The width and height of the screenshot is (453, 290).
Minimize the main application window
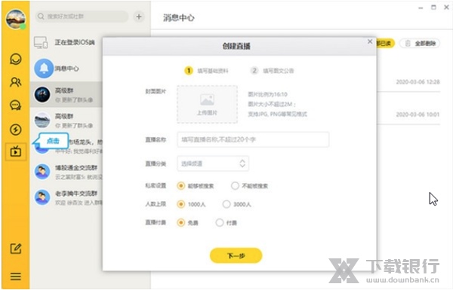[421, 8]
